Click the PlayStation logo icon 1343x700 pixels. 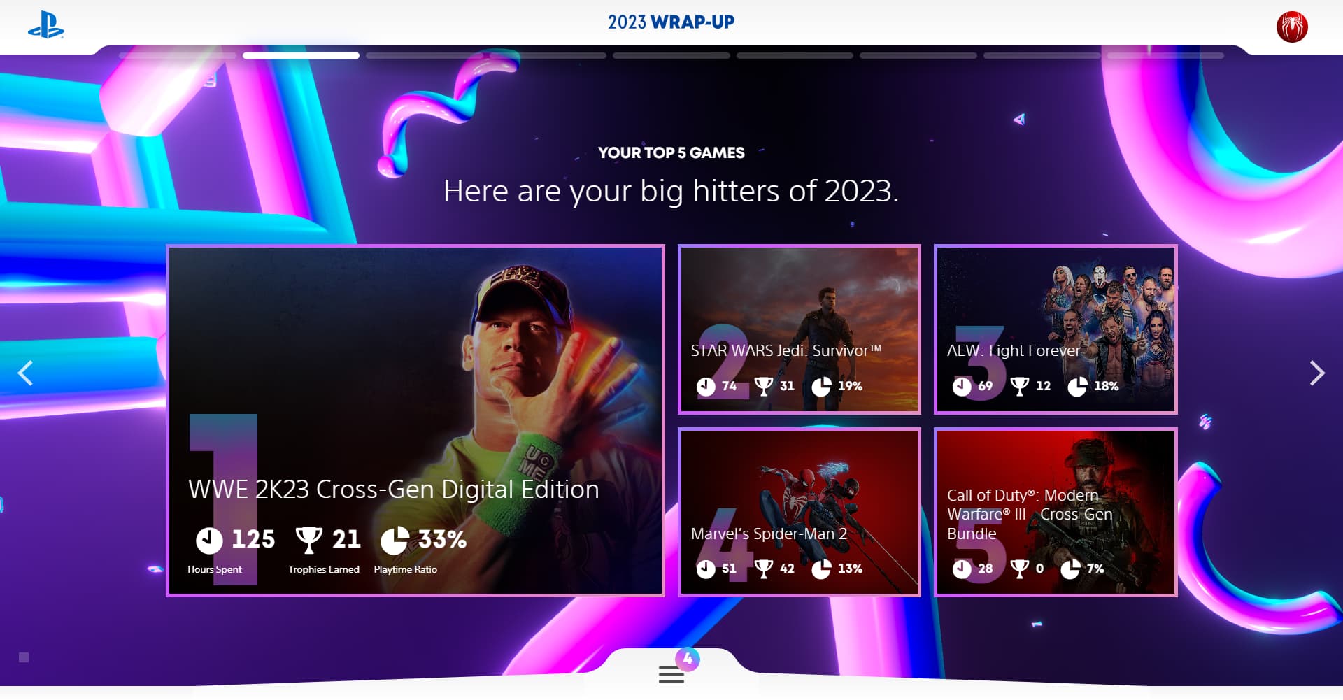(46, 25)
